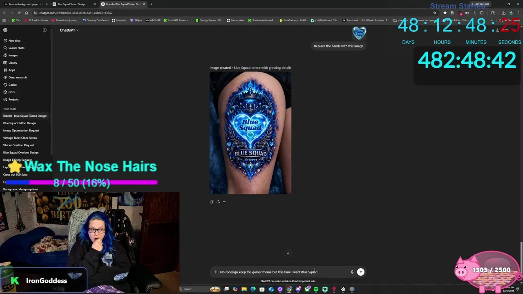Open Streamy Dashboard bookmark
This screenshot has height=294, width=523.
pyautogui.click(x=95, y=20)
